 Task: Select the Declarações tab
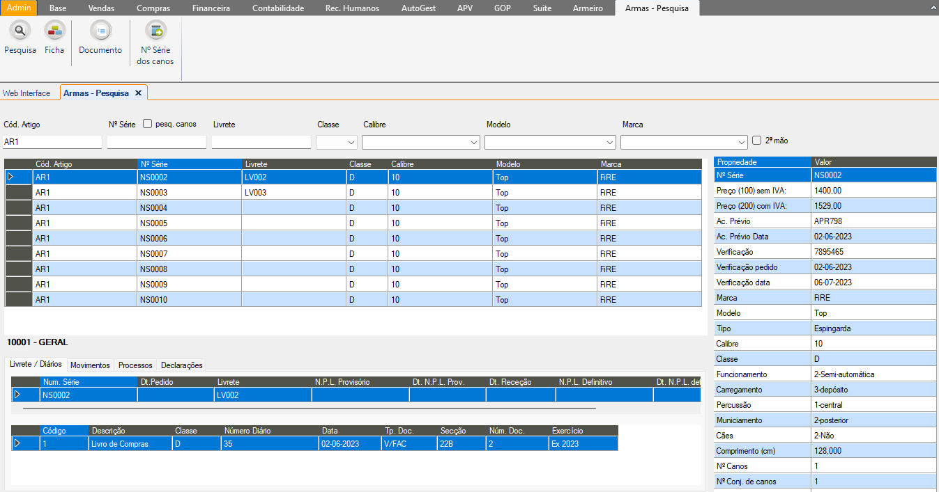point(181,365)
